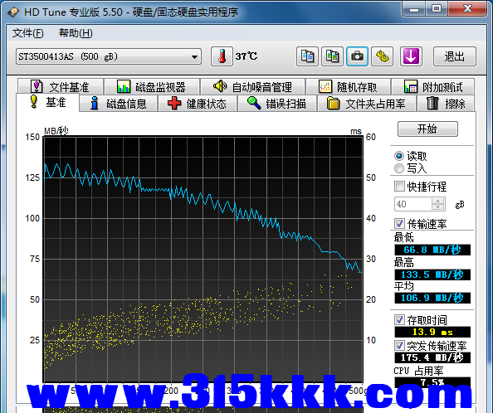
Task: Save screenshot with the camera icon
Action: click(x=357, y=56)
